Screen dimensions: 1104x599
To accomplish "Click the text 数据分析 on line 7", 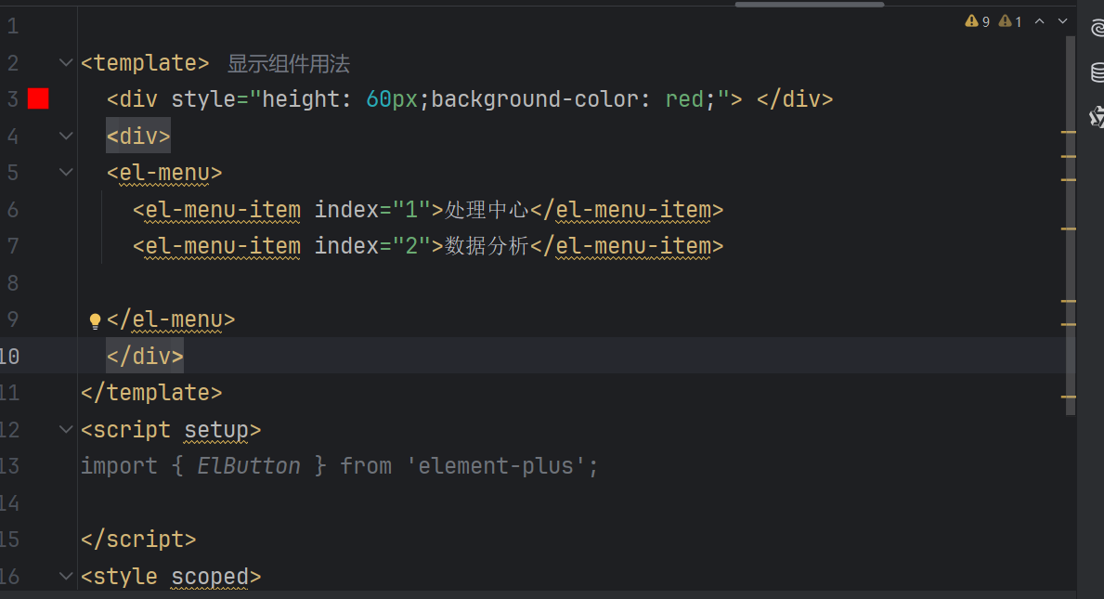I will [x=487, y=246].
